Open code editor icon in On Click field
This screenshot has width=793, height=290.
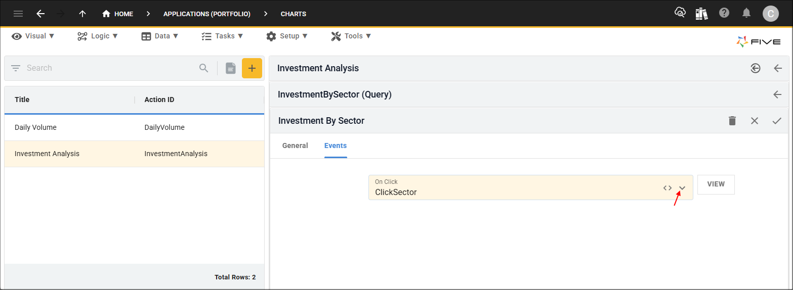667,188
